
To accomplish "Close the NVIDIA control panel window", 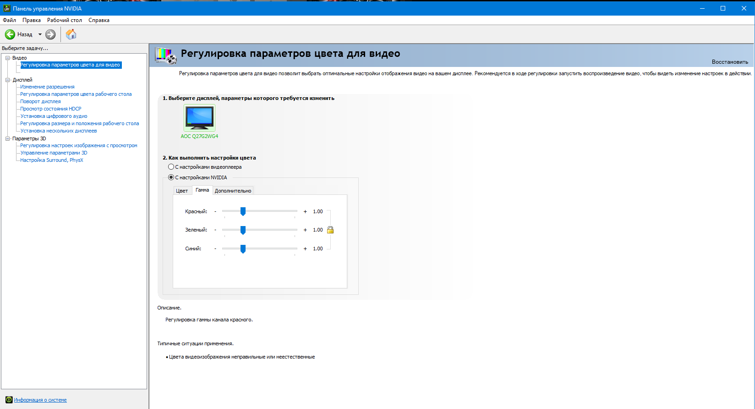I will click(x=744, y=8).
